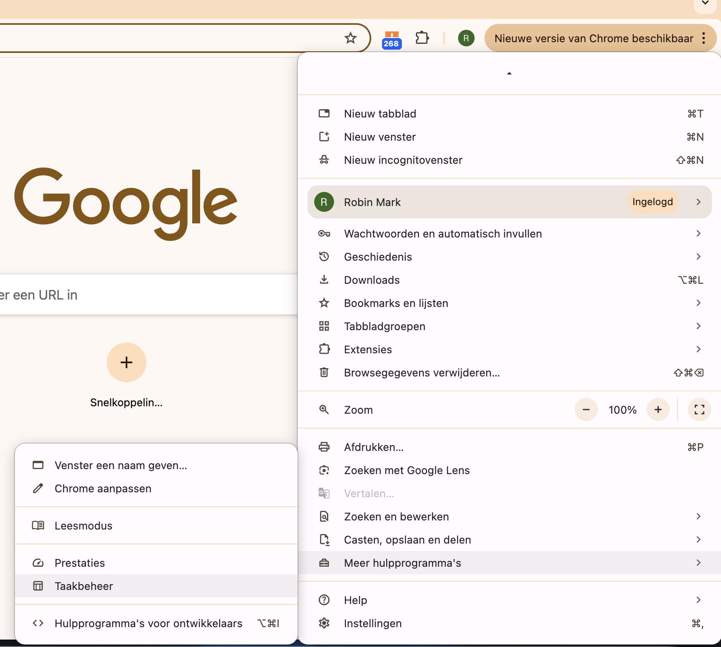
Task: Select Taakbeheer from the submenu
Action: pos(84,586)
